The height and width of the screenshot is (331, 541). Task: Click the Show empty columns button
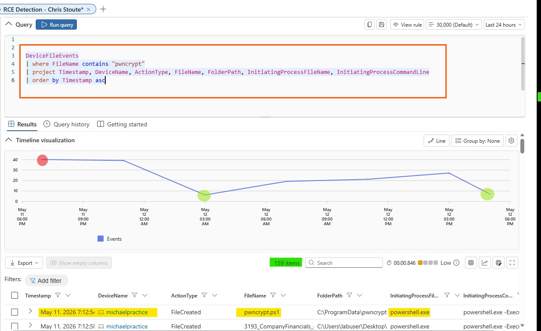click(79, 263)
